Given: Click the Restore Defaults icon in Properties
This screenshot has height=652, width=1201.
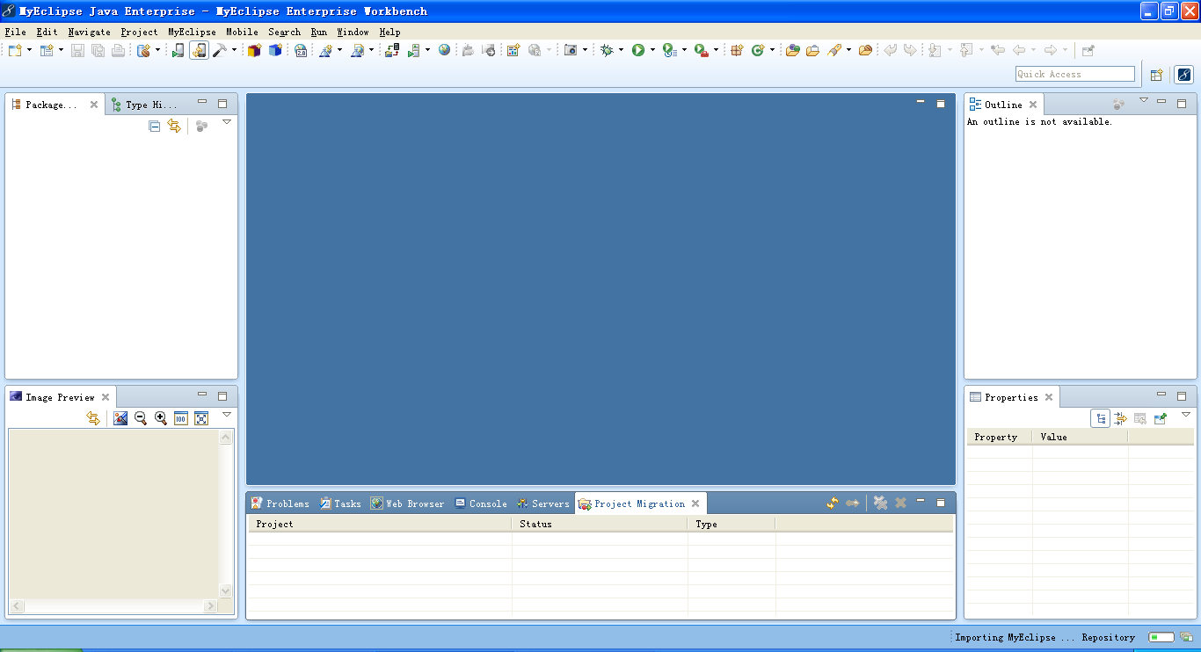Looking at the screenshot, I should tap(1140, 418).
